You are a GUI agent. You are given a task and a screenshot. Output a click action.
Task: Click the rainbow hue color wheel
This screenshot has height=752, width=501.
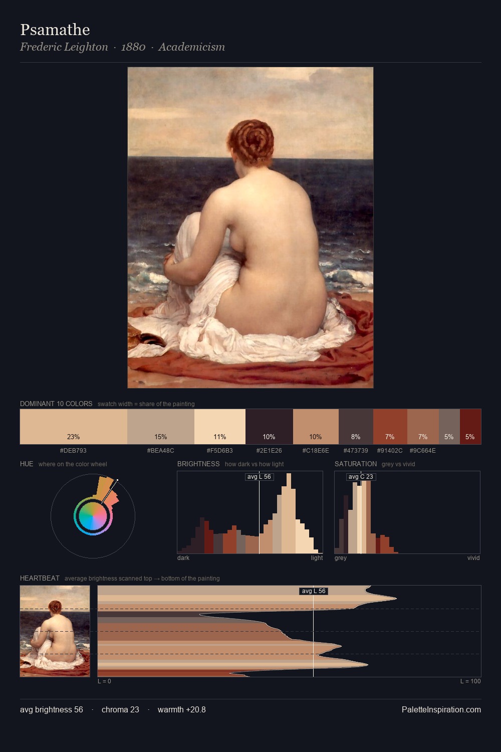93,516
